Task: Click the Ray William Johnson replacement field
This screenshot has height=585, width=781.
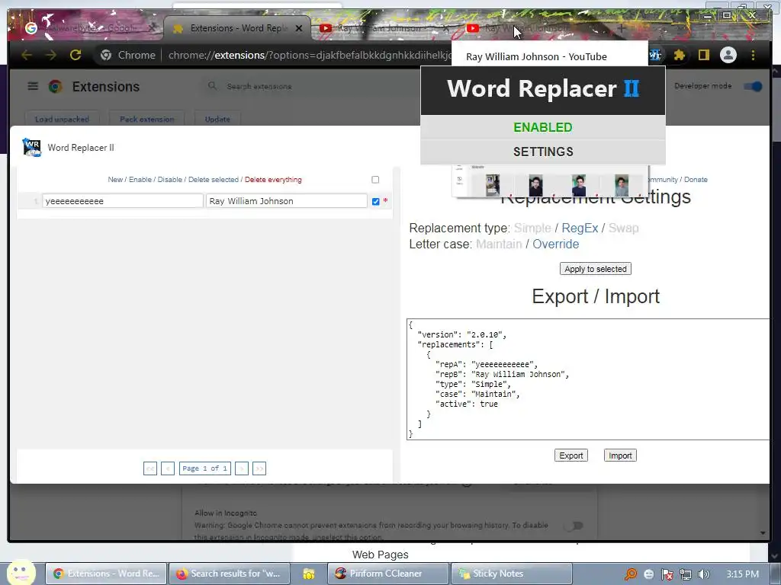Action: 287,201
